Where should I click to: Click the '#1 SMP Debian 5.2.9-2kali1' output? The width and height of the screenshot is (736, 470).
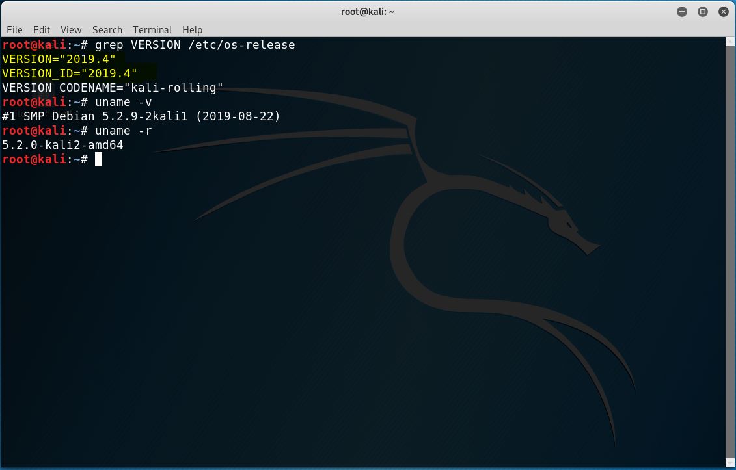pos(141,116)
